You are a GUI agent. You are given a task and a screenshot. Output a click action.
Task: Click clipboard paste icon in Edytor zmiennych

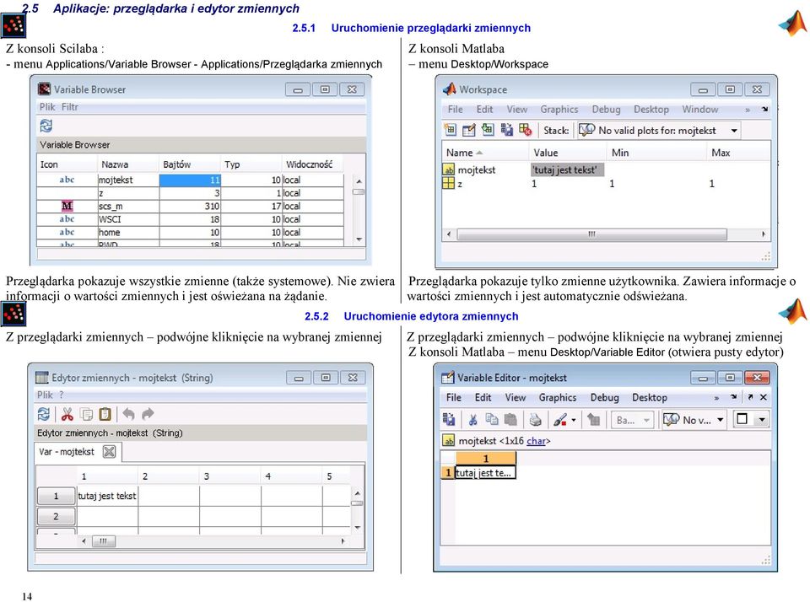(105, 414)
